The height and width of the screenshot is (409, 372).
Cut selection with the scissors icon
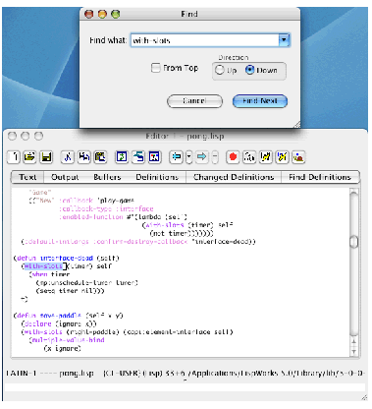tap(68, 157)
